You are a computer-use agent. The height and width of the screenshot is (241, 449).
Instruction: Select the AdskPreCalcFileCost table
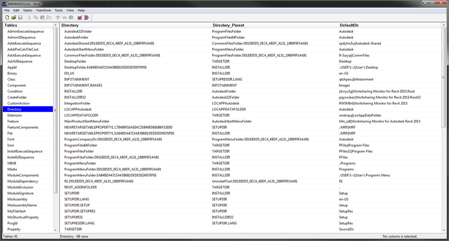(23, 49)
